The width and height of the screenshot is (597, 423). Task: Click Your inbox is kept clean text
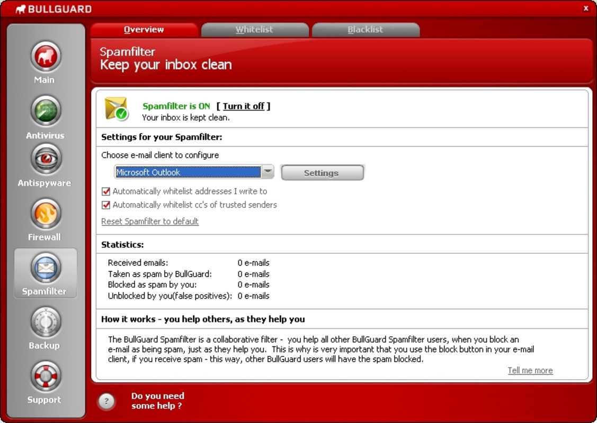click(186, 117)
